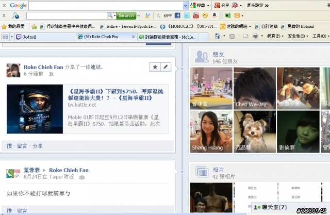This screenshot has width=330, height=215.
Task: Click the RSS feeds icon in the command bar
Action: point(232,37)
